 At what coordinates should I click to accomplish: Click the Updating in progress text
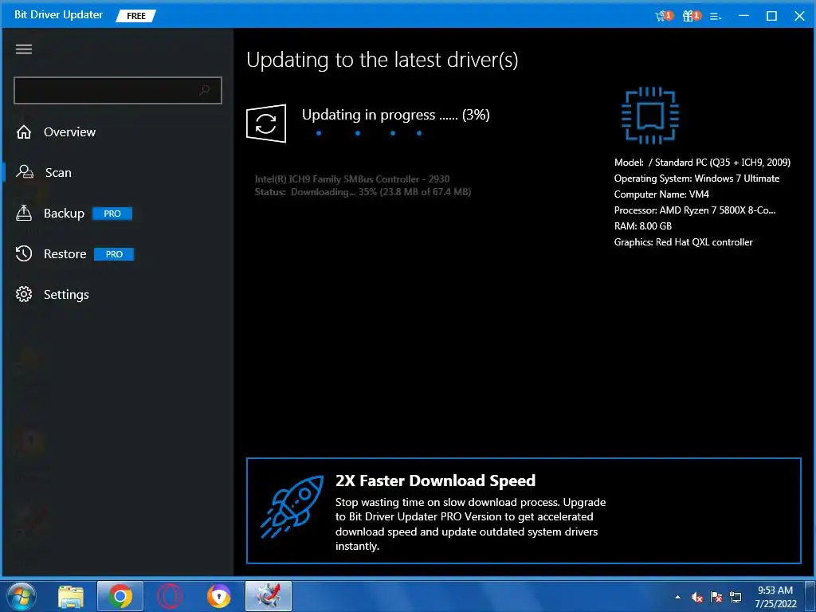click(x=395, y=115)
